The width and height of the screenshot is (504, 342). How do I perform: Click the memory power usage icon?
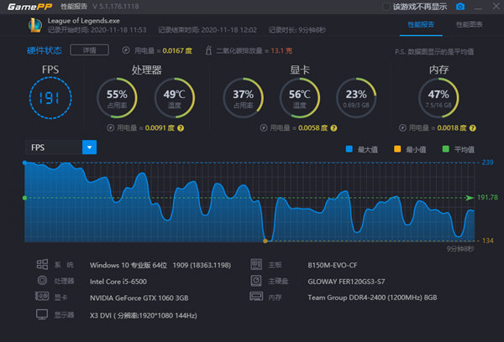click(402, 128)
